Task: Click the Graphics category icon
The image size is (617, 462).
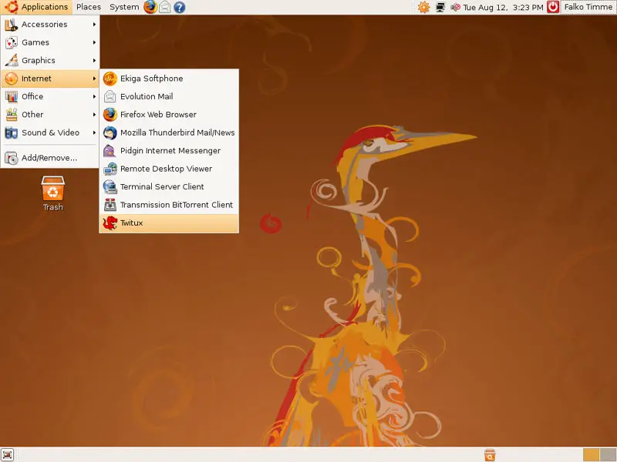Action: pos(11,61)
